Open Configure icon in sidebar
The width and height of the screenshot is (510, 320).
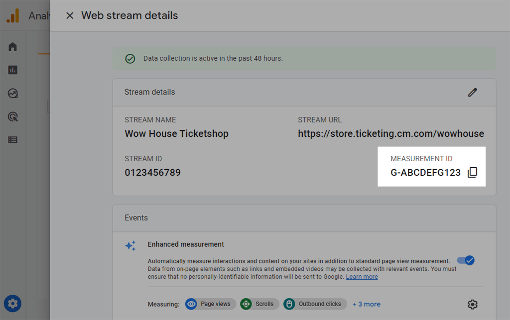pyautogui.click(x=13, y=140)
